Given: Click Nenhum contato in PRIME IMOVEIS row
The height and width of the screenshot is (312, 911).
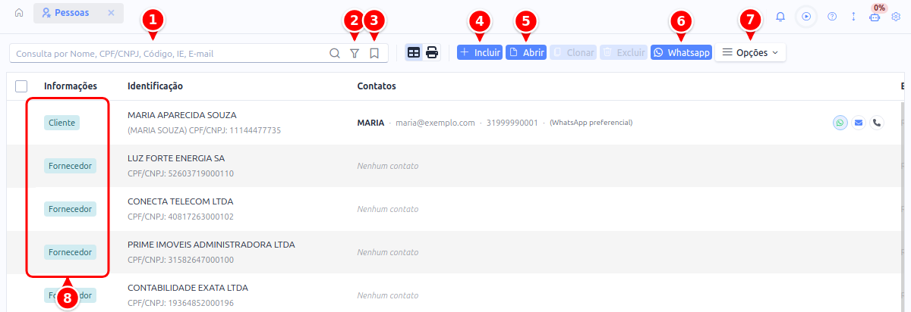Looking at the screenshot, I should click(x=388, y=252).
